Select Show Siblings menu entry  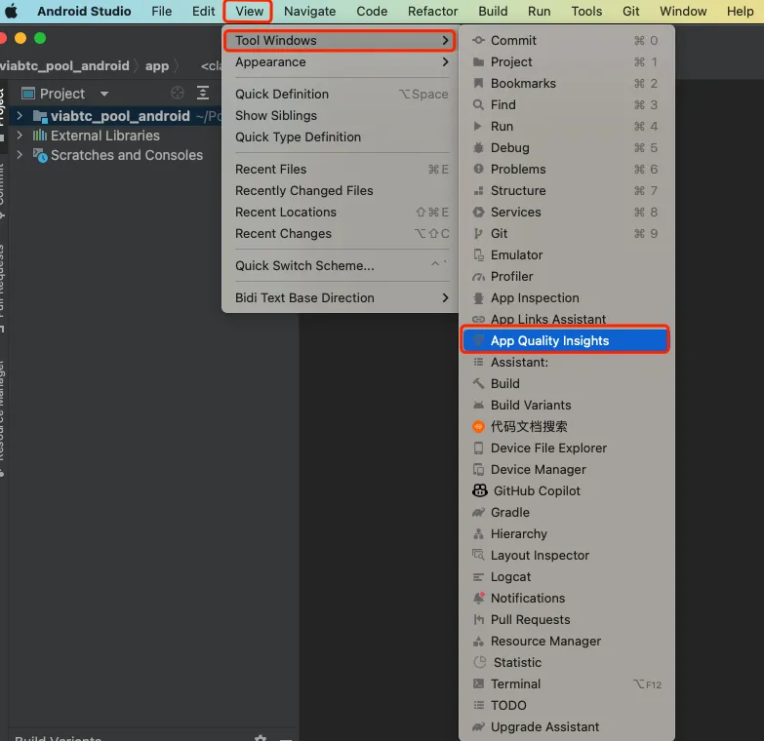(342, 115)
